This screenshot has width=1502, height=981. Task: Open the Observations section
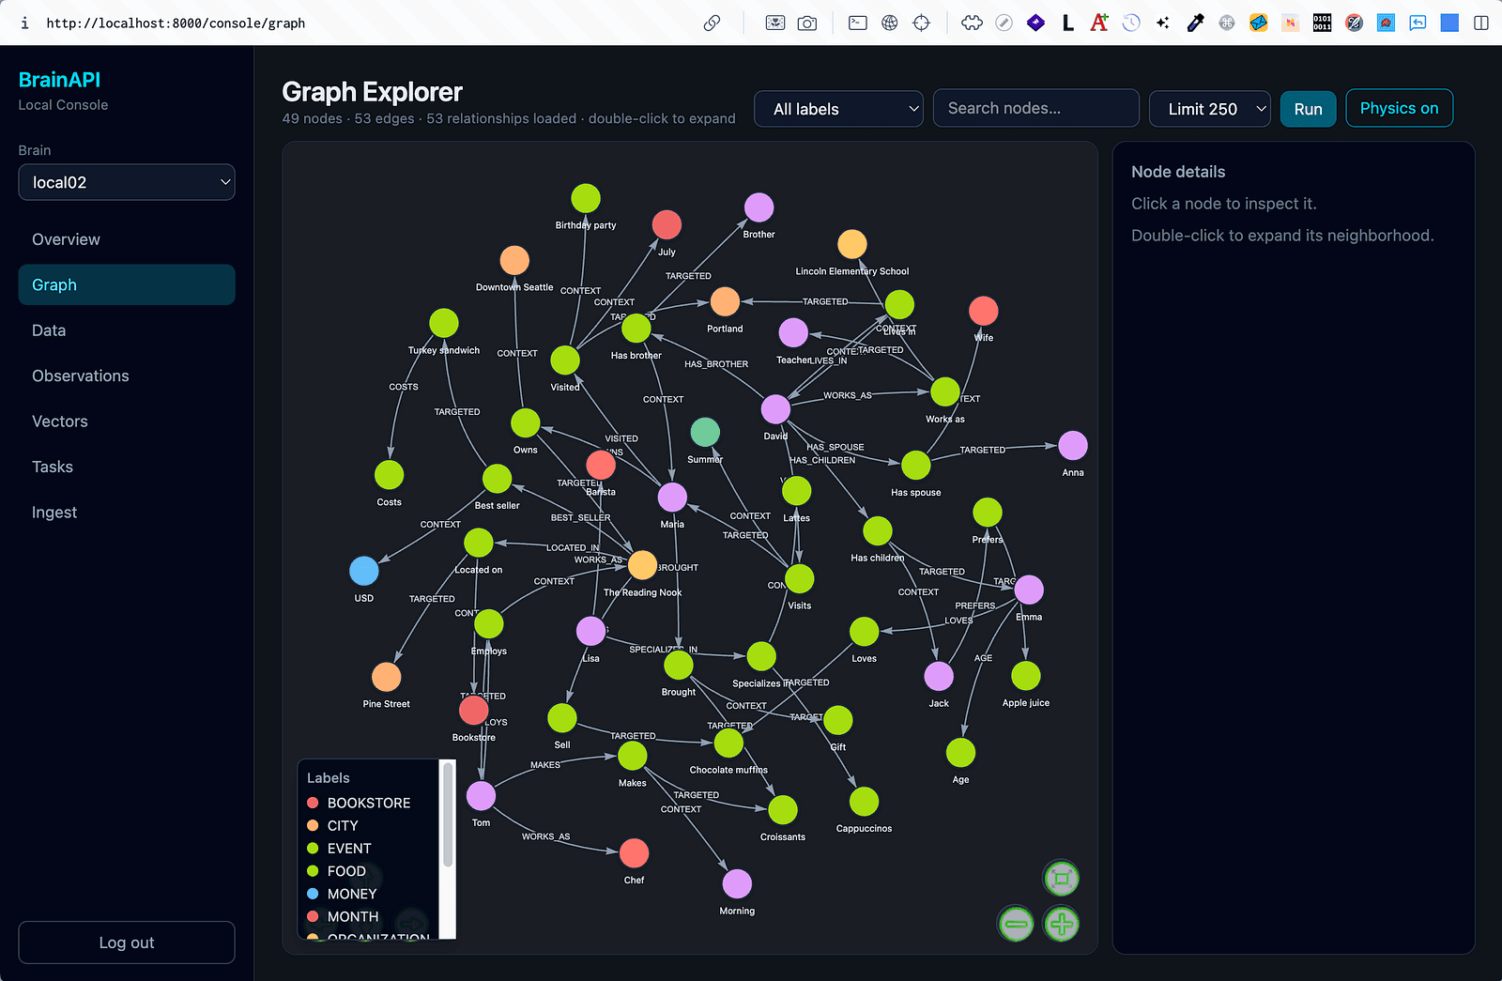(x=127, y=376)
